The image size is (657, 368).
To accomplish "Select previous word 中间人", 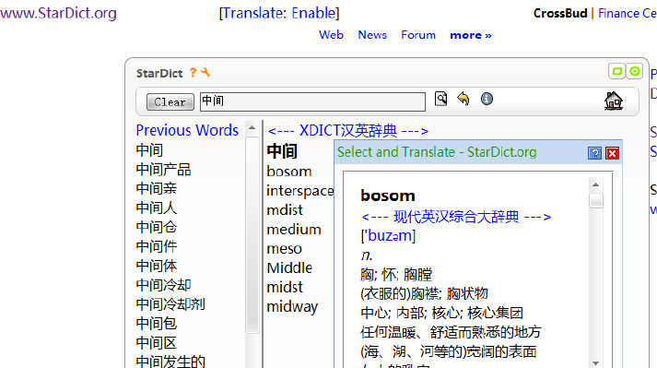I will [157, 208].
